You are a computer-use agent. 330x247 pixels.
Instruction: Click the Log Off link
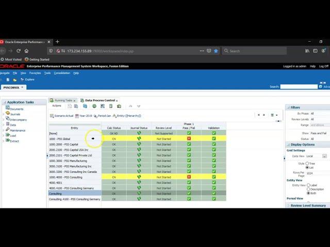point(324,66)
